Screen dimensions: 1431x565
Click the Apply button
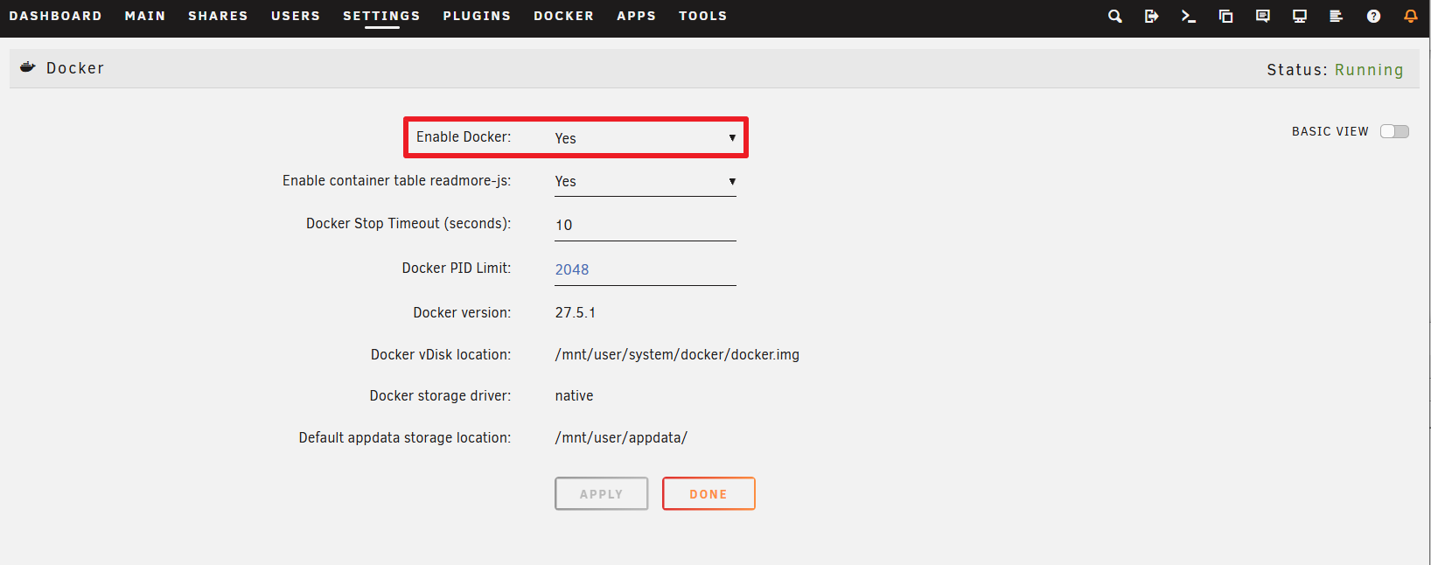(x=602, y=493)
